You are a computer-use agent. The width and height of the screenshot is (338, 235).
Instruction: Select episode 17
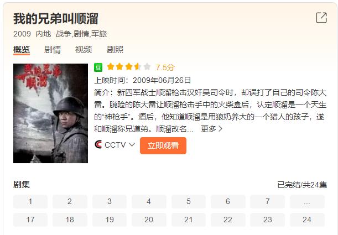click(30, 220)
